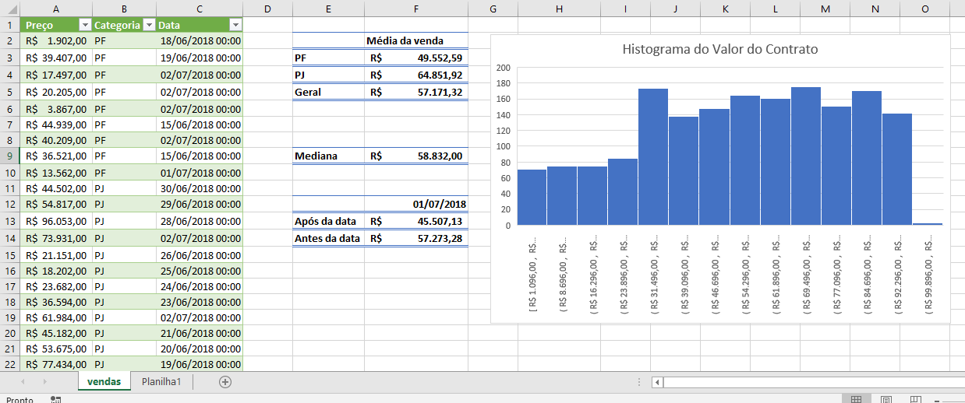Select the Após da data label cell

328,221
